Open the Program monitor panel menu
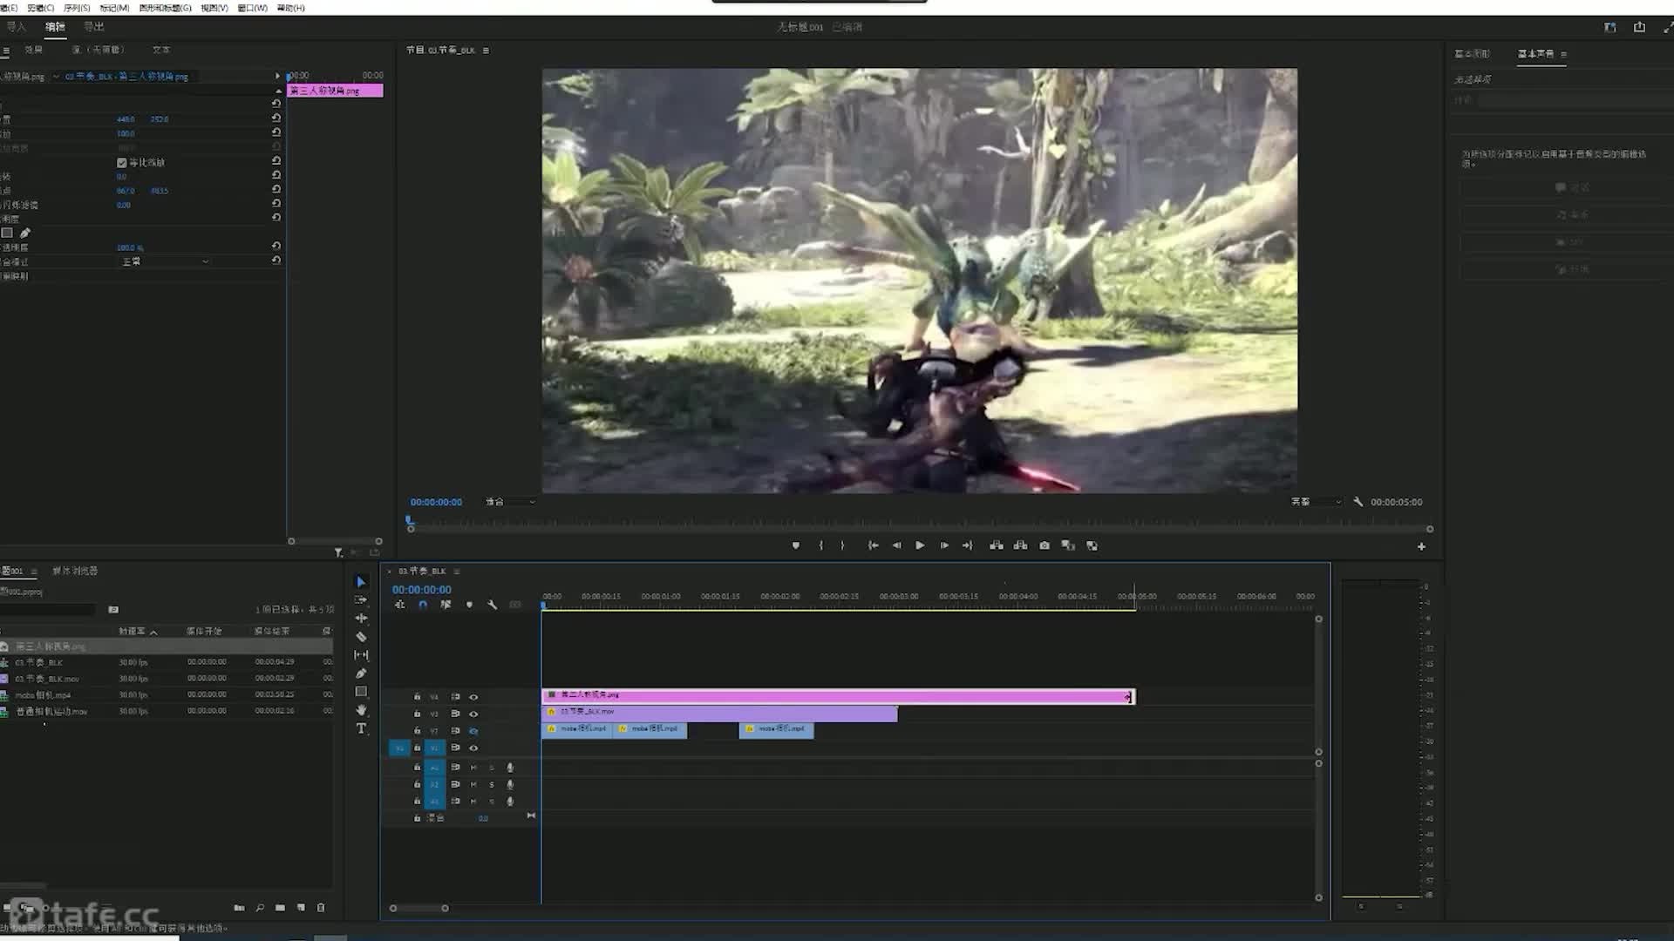 486,51
